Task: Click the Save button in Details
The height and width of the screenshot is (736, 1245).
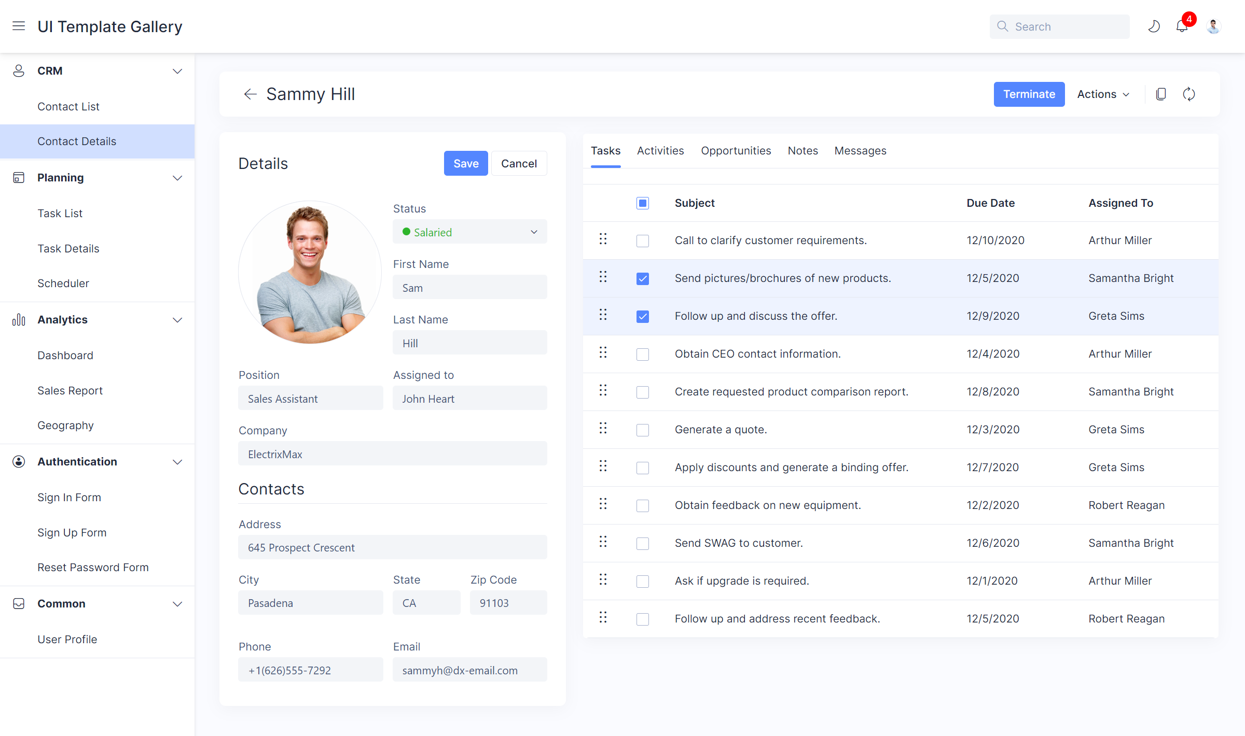Action: (465, 164)
